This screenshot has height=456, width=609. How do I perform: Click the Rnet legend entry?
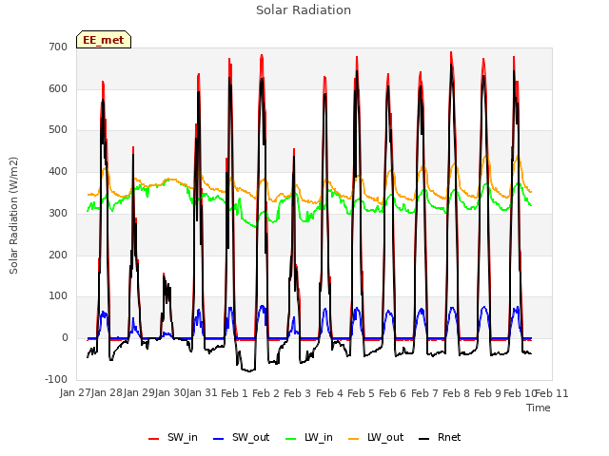tap(440, 437)
